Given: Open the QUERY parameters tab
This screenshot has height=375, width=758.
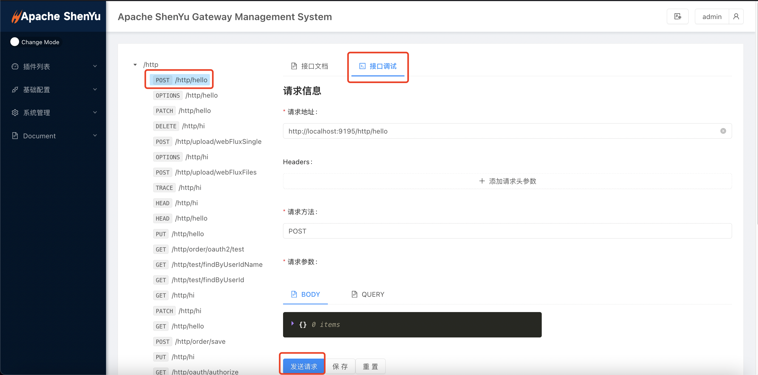Looking at the screenshot, I should tap(368, 294).
